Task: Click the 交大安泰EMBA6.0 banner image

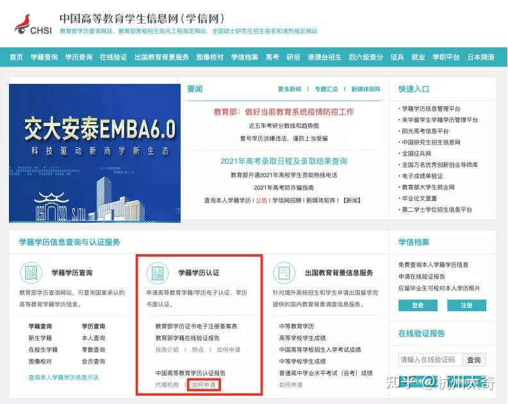Action: click(95, 153)
